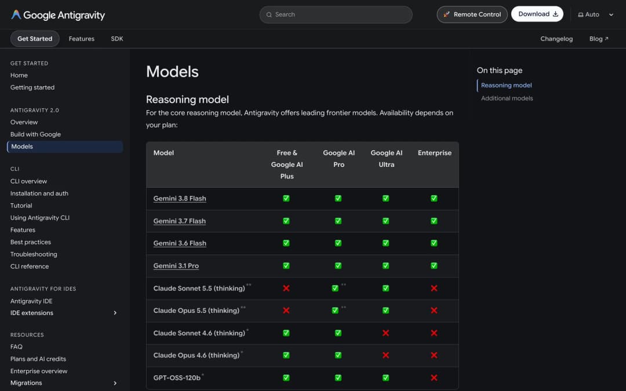The image size is (626, 391).
Task: Open CLI reference page
Action: tap(30, 266)
